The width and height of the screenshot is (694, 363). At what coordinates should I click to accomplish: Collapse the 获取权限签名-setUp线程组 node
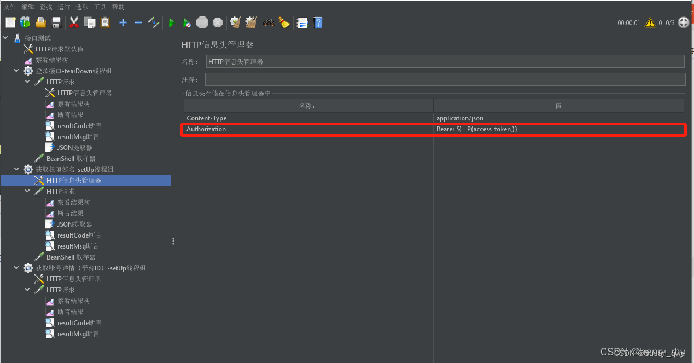pos(16,169)
